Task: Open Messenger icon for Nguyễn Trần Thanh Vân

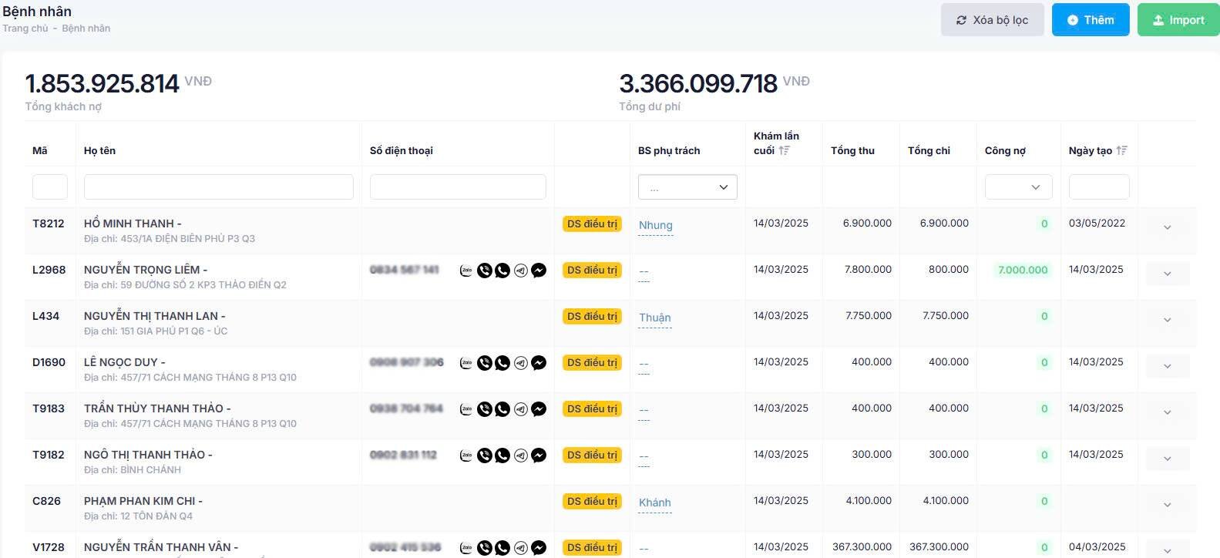Action: (x=539, y=548)
